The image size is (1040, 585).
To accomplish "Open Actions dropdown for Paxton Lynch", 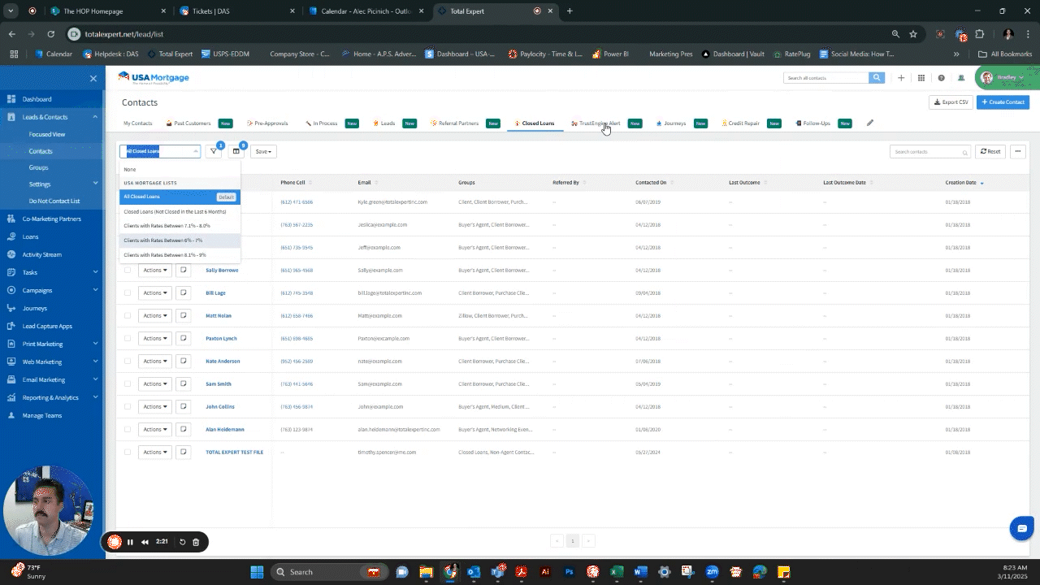I will pyautogui.click(x=154, y=338).
